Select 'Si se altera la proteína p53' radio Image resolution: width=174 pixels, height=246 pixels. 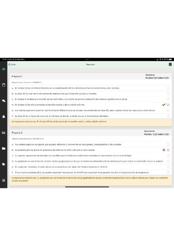tap(168, 172)
